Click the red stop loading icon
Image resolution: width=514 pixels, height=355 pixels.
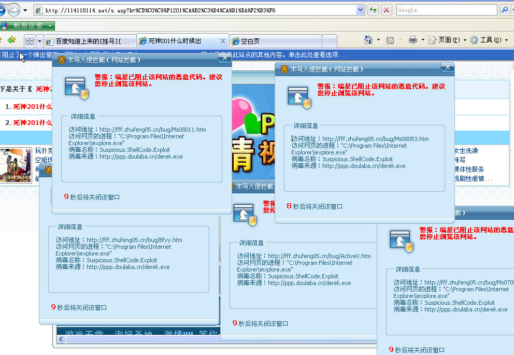pyautogui.click(x=387, y=10)
